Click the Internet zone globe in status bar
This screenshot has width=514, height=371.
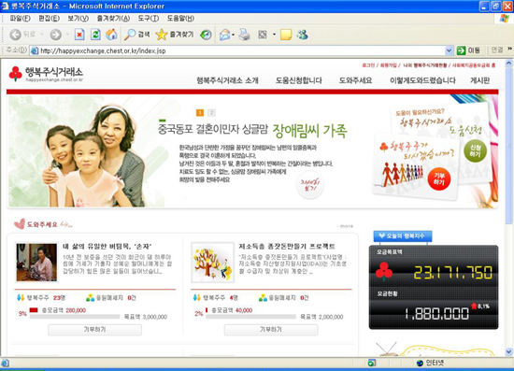click(x=420, y=363)
